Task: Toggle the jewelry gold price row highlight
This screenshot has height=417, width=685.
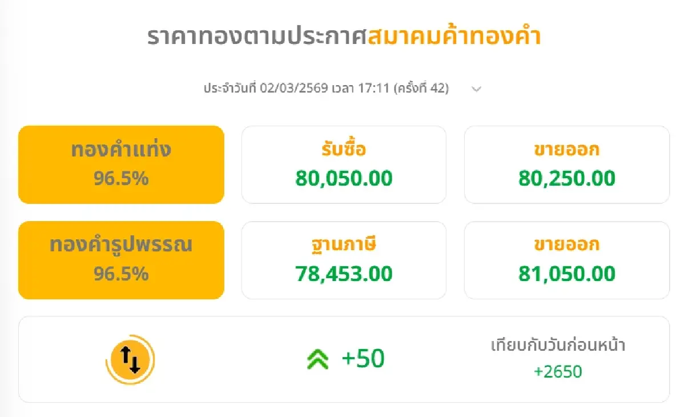Action: tap(122, 260)
